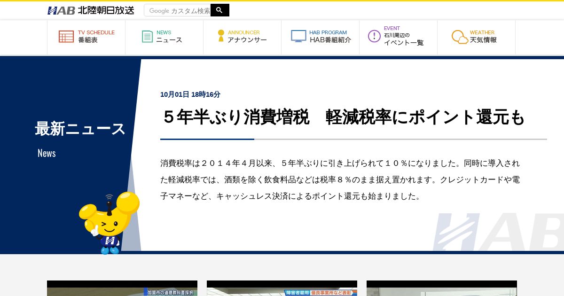This screenshot has height=296, width=564.
Task: Open the イベント一覧 menu label
Action: [x=404, y=43]
